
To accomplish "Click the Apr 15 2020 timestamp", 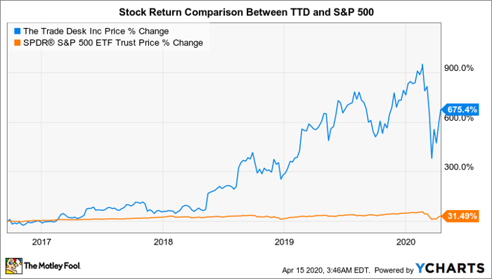I will click(x=326, y=270).
